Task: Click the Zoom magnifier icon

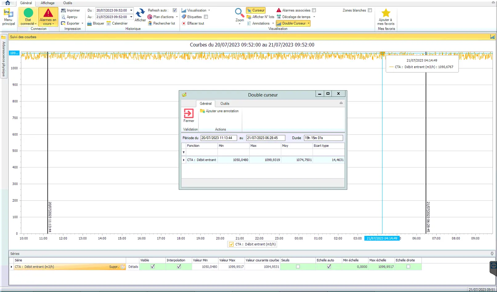Action: [239, 13]
